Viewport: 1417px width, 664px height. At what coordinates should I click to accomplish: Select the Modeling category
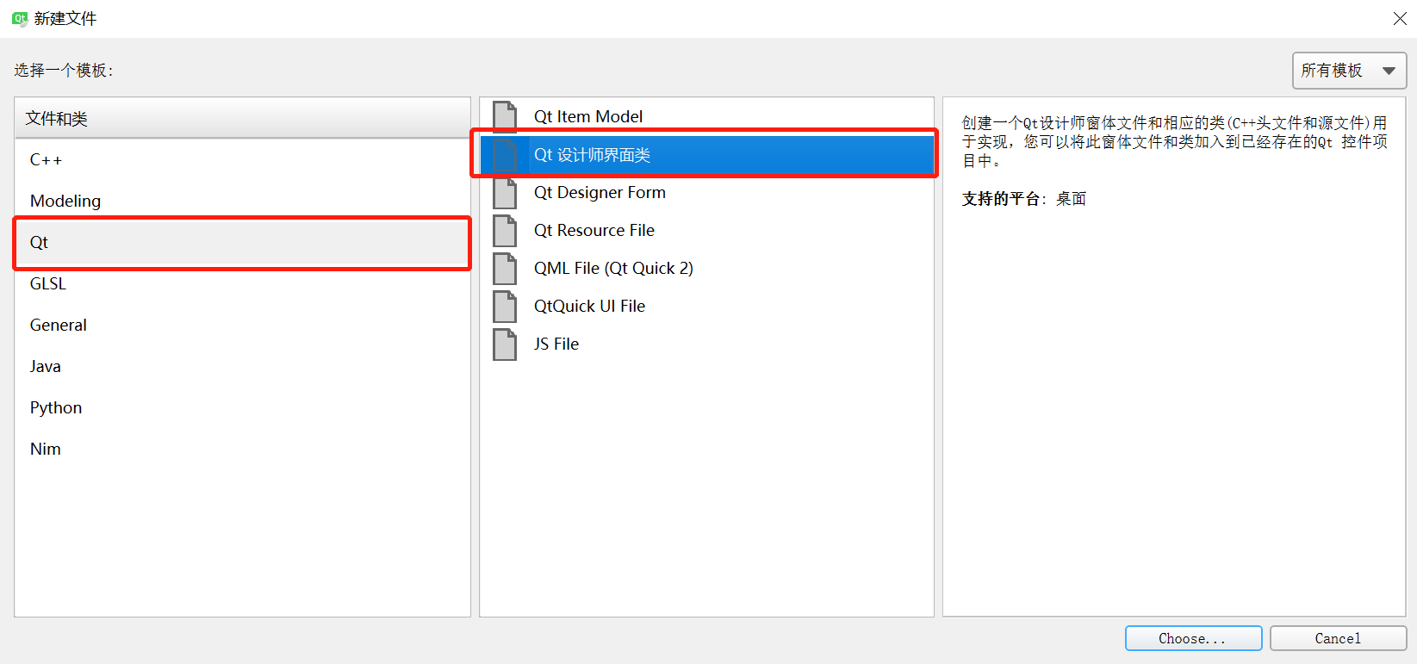click(x=242, y=201)
